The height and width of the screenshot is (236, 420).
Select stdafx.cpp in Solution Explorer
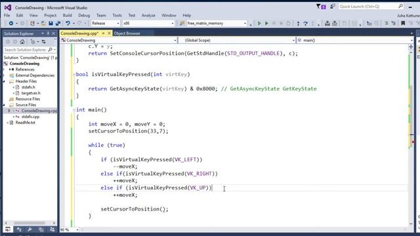pyautogui.click(x=30, y=117)
